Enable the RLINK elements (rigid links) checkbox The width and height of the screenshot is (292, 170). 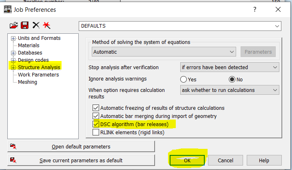(x=96, y=132)
